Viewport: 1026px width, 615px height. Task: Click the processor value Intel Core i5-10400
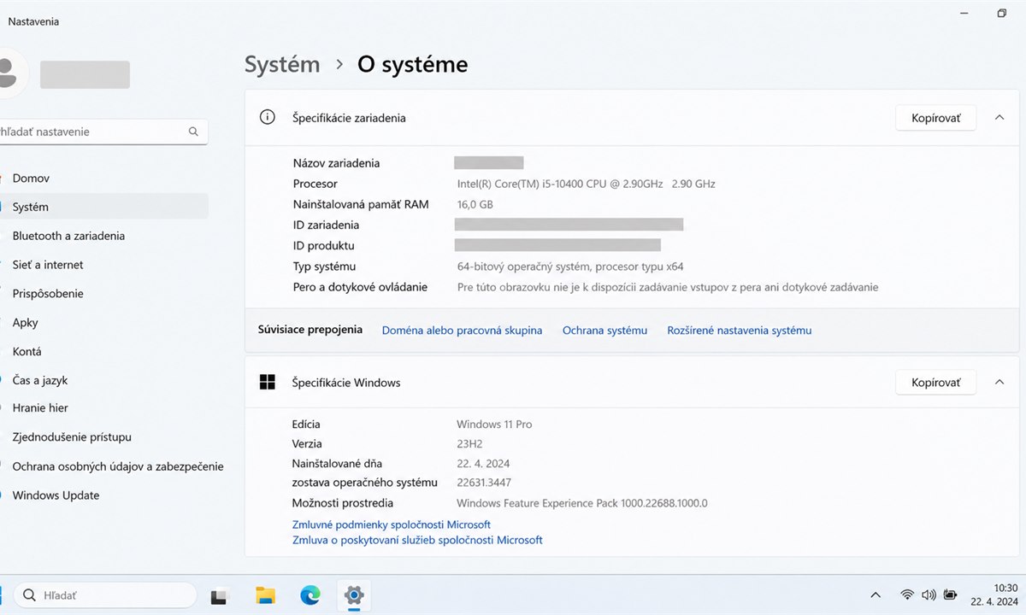pyautogui.click(x=586, y=184)
